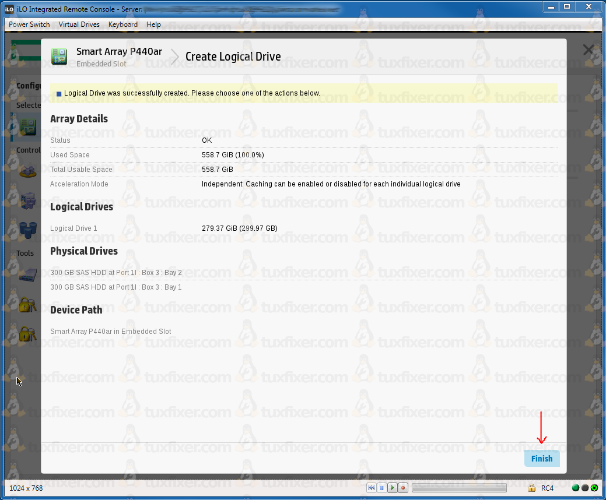Image resolution: width=606 pixels, height=500 pixels.
Task: Select the controller board icon in sidebar
Action: tap(27, 127)
